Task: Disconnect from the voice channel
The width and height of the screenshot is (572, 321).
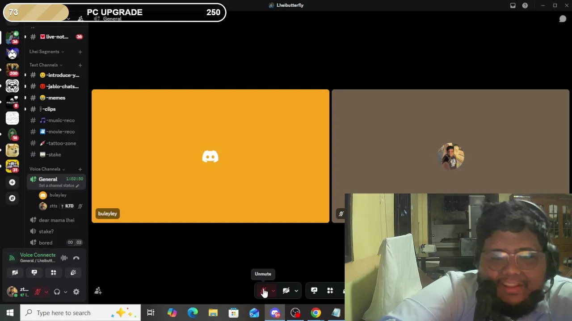Action: pos(76,258)
